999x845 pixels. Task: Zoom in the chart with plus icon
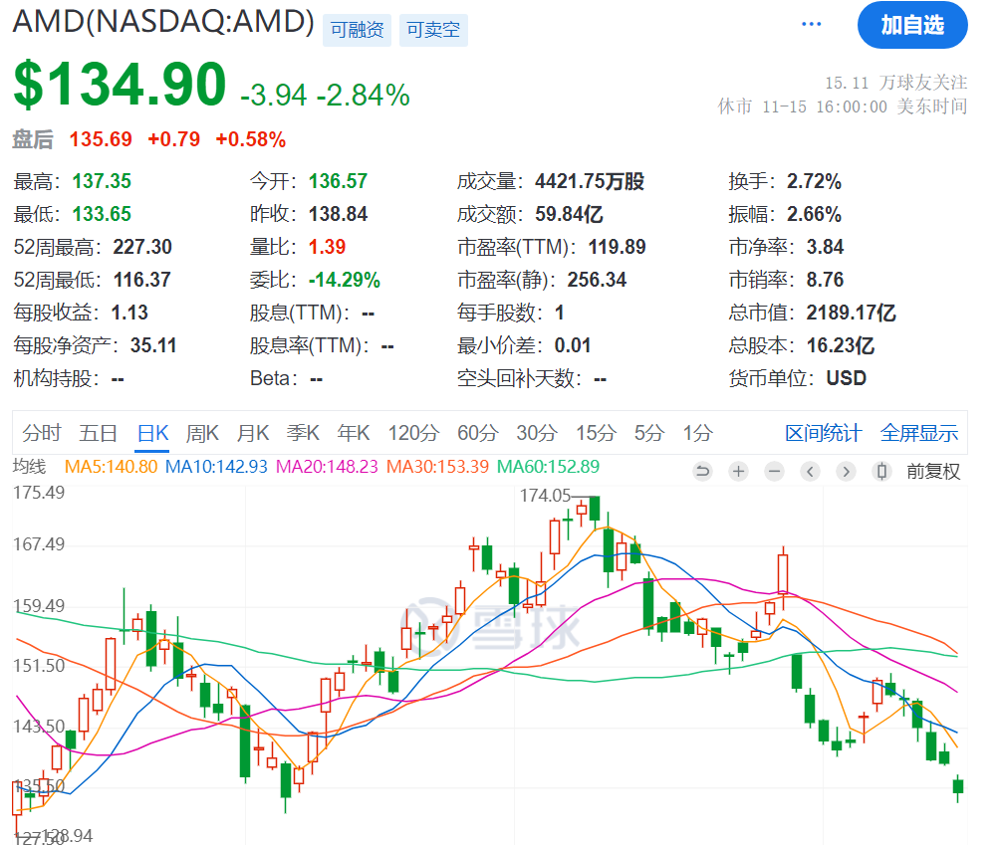(x=738, y=471)
